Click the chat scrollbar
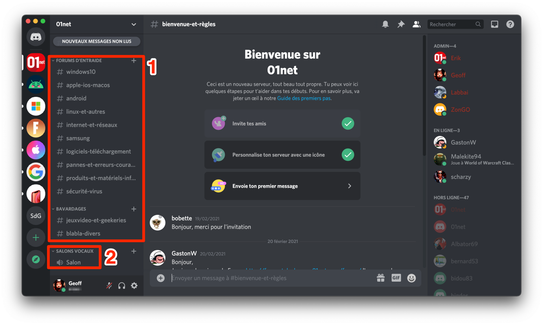543x325 pixels. pos(424,95)
